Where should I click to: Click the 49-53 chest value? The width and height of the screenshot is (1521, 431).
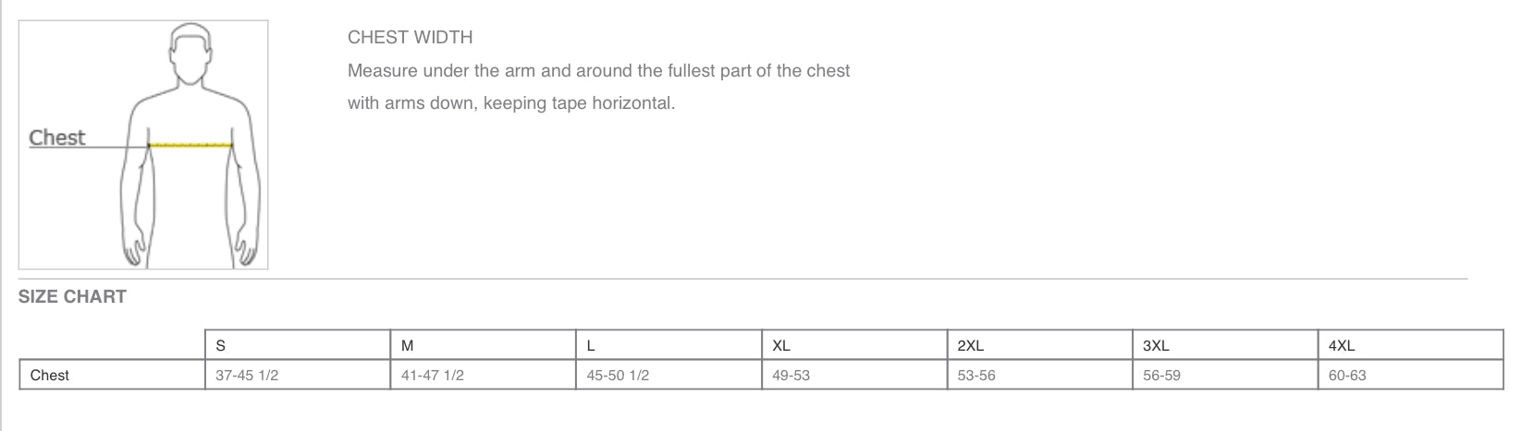(791, 376)
